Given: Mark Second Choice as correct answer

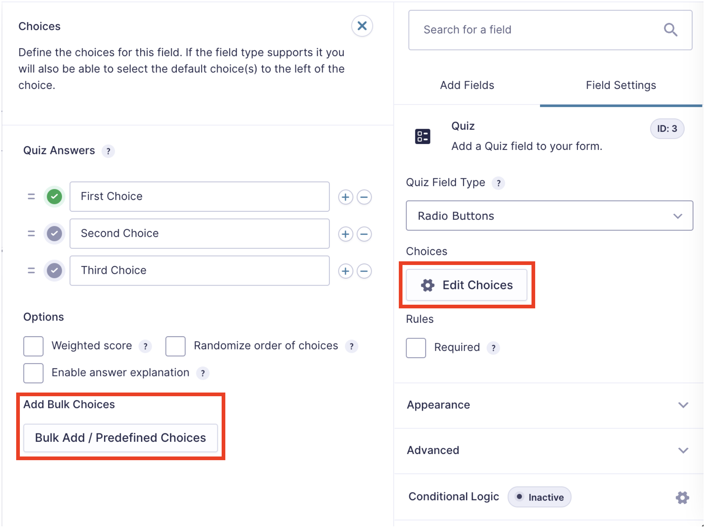Looking at the screenshot, I should pos(54,234).
